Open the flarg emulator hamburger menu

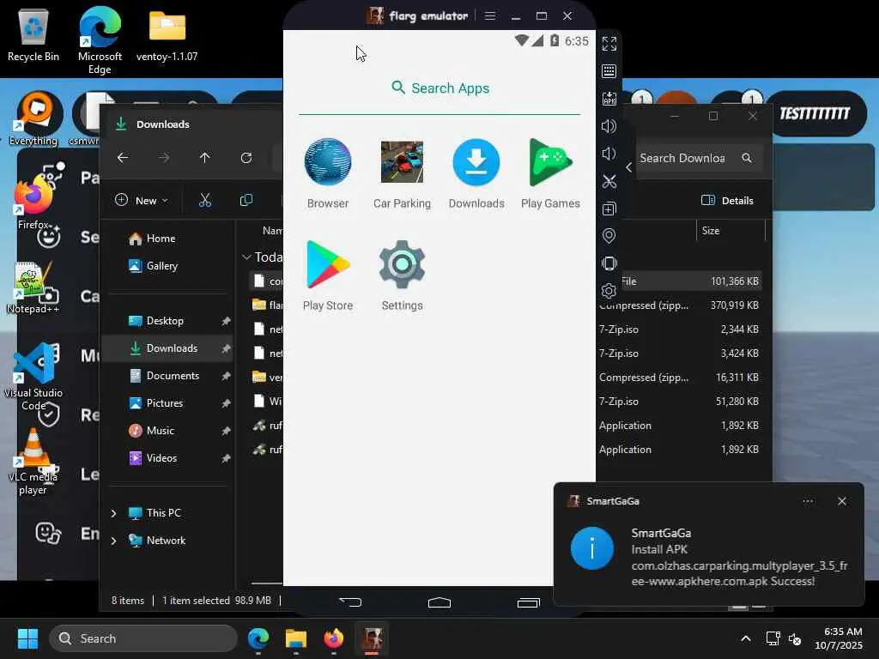coord(490,15)
